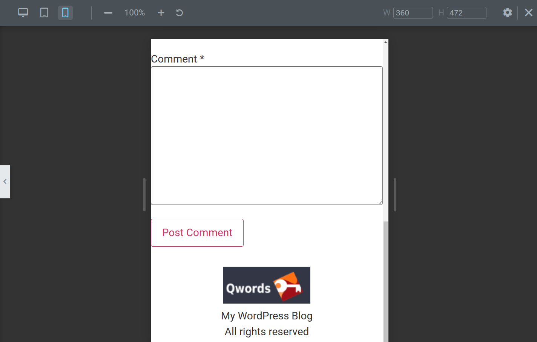The height and width of the screenshot is (342, 537).
Task: Zoom in using the plus icon
Action: pos(161,13)
